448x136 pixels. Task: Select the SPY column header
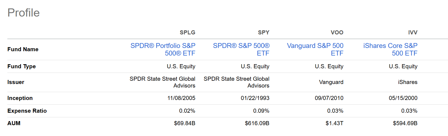coord(263,33)
